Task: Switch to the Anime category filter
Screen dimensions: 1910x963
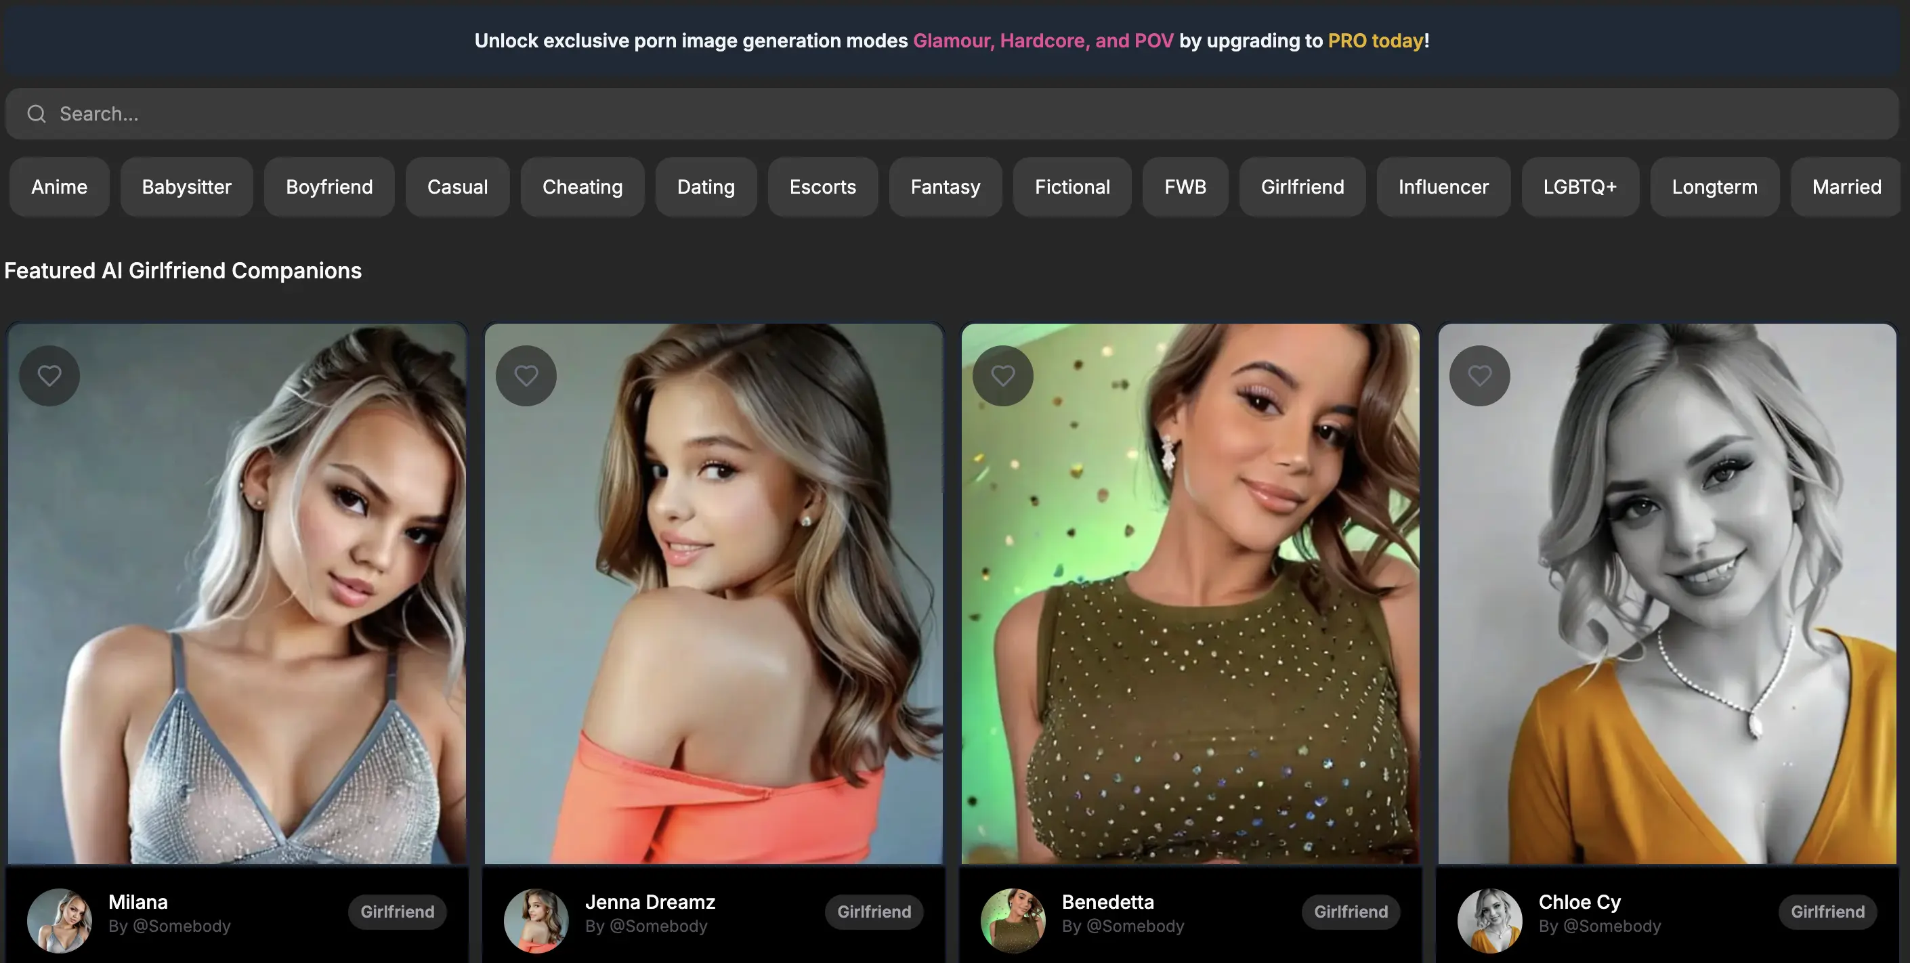Action: pyautogui.click(x=58, y=187)
